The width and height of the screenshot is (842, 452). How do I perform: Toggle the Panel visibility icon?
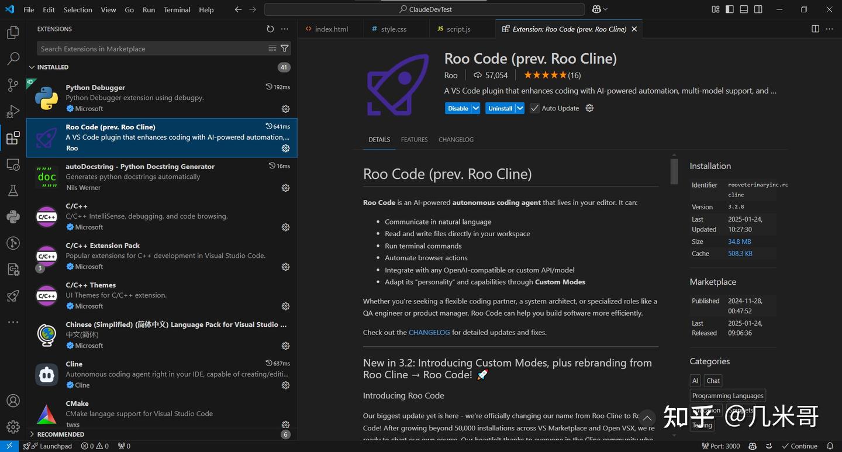click(743, 9)
